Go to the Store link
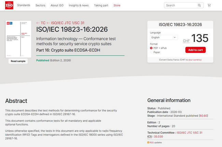 [117, 5]
